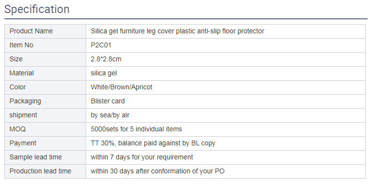Select the Material label cell

pyautogui.click(x=46, y=73)
